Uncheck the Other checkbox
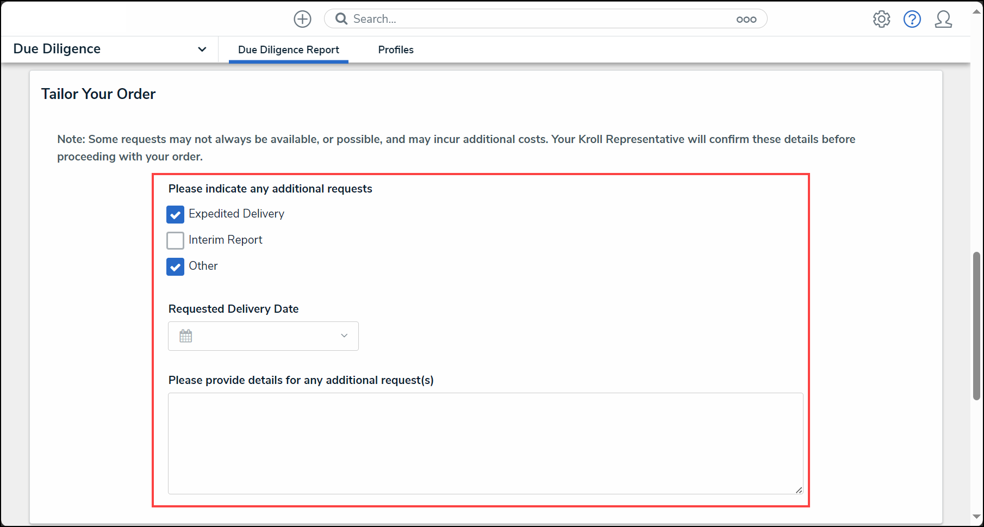The width and height of the screenshot is (984, 527). 175,266
